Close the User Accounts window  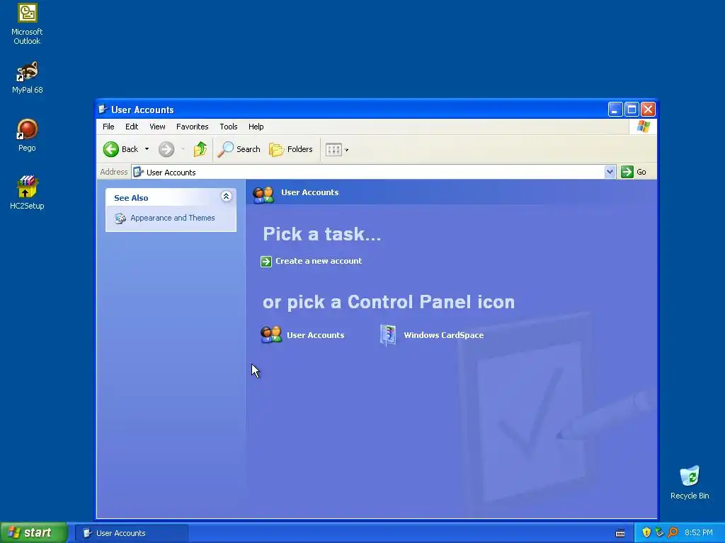coord(649,110)
